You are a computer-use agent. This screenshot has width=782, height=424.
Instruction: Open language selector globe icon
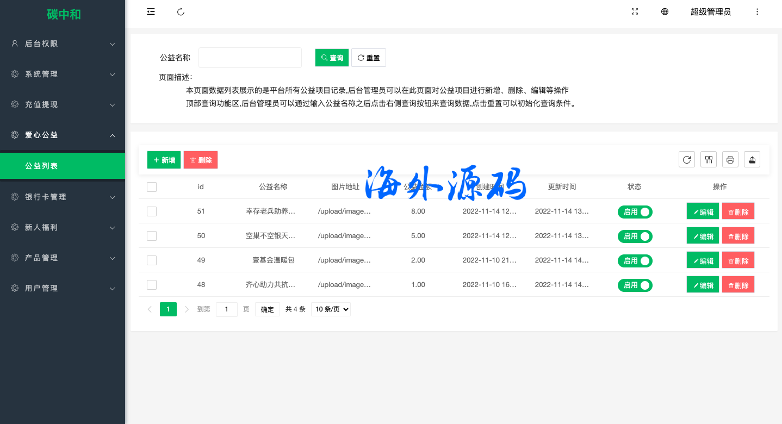click(x=665, y=12)
